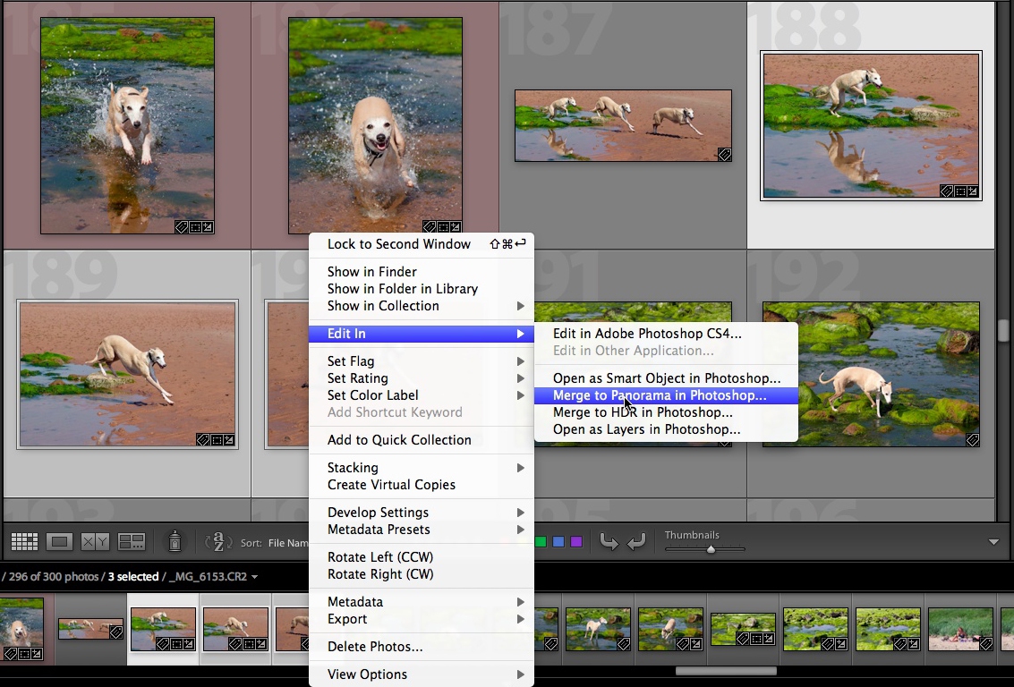Choose Open as Layers in Photoshop

point(646,429)
